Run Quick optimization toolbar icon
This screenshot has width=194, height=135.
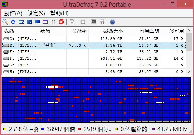tap(29, 22)
